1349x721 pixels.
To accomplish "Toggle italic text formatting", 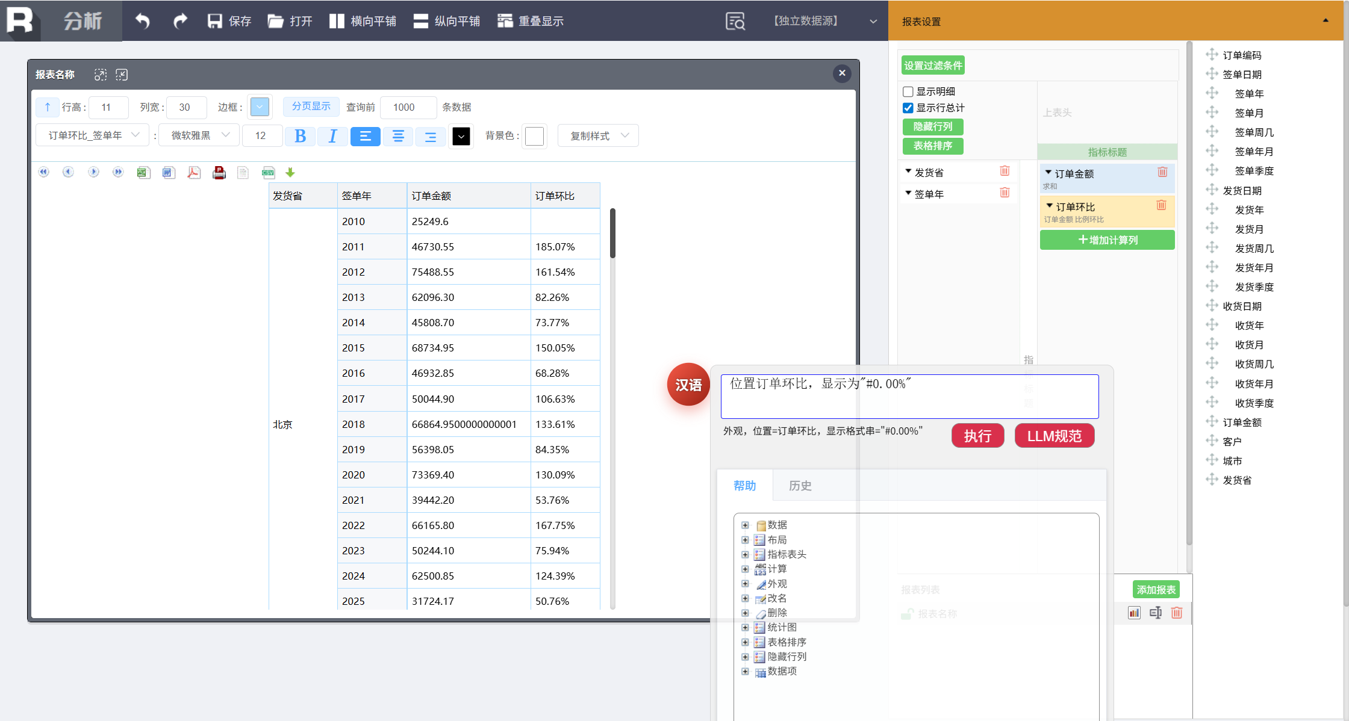I will (x=332, y=136).
